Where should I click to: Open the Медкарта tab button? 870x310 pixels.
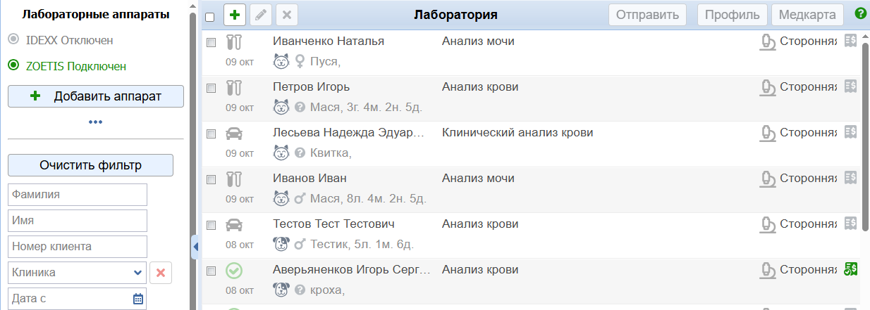click(x=808, y=15)
